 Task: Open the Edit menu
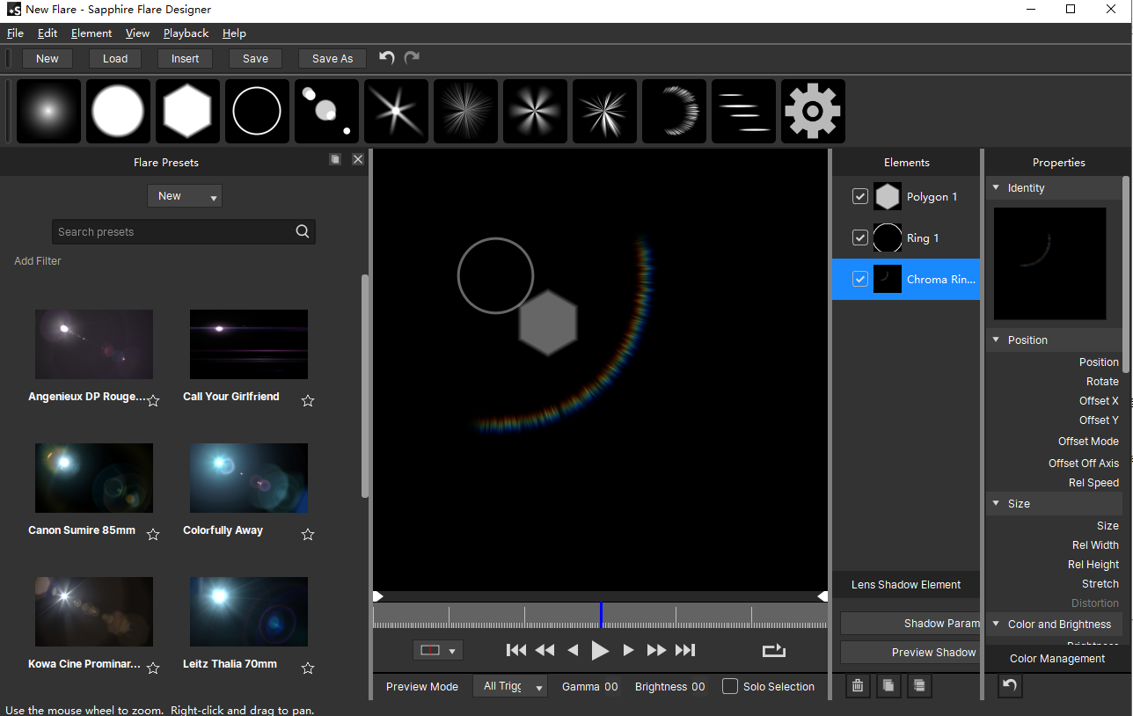coord(48,33)
